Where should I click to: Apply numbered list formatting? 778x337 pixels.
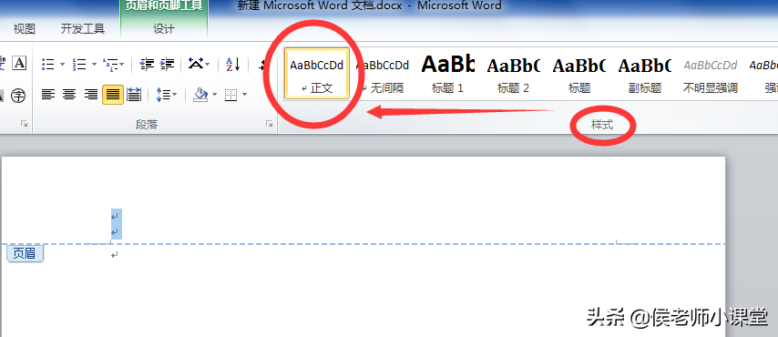point(79,64)
